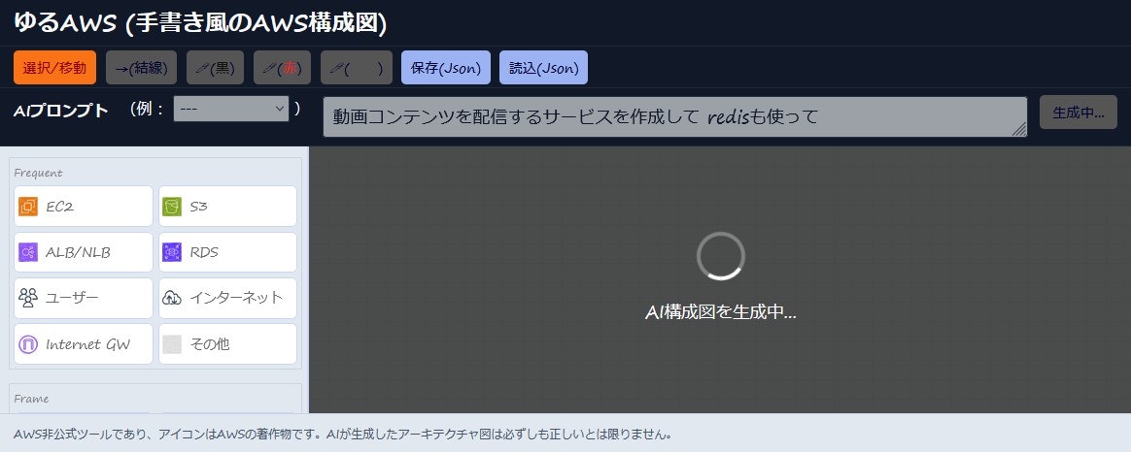Open the その他 item

[228, 344]
